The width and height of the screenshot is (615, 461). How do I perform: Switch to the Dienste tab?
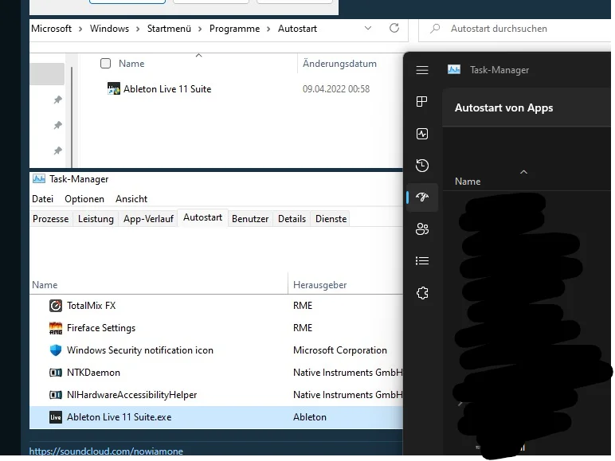point(331,219)
